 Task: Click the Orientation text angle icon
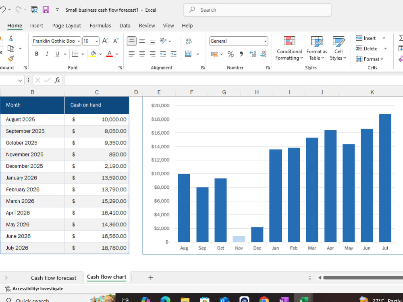(163, 41)
